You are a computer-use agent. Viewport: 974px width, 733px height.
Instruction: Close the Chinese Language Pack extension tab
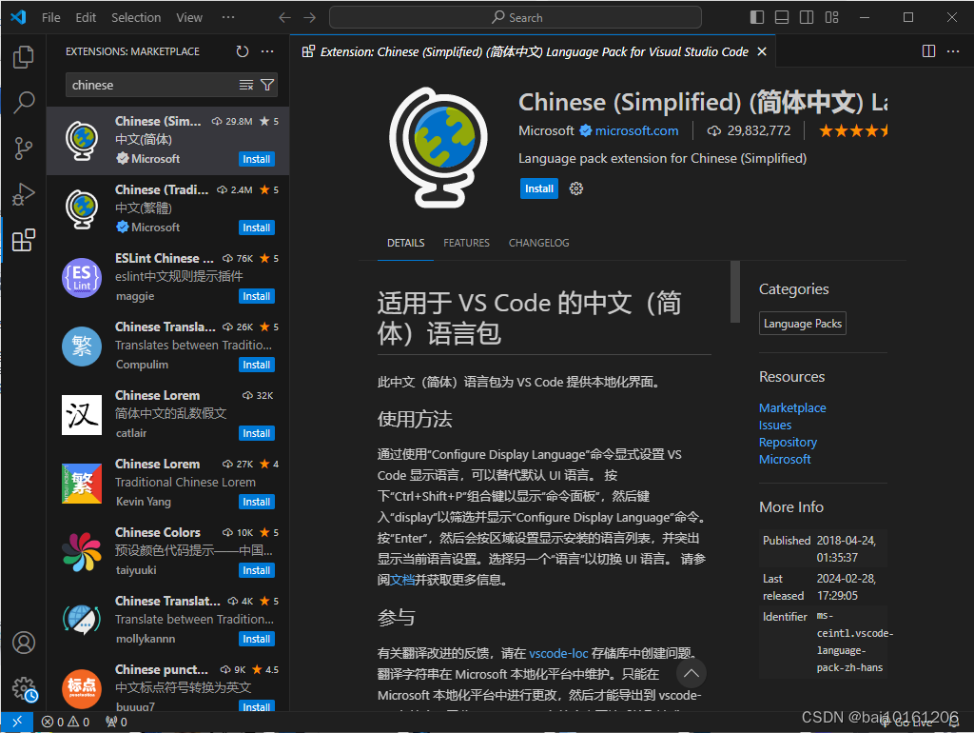coord(762,51)
